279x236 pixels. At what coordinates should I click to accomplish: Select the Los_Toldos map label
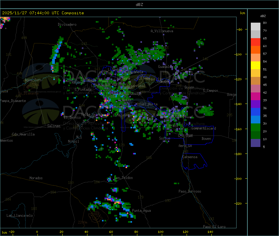click(123, 178)
